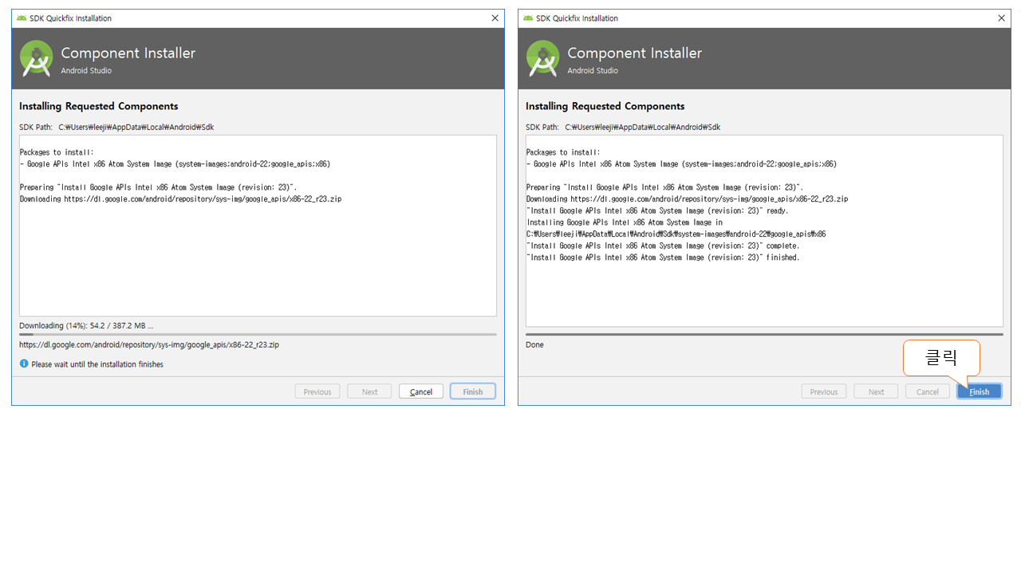Click the title bar Android icon of the Done window
Image resolution: width=1021 pixels, height=574 pixels.
click(x=528, y=18)
